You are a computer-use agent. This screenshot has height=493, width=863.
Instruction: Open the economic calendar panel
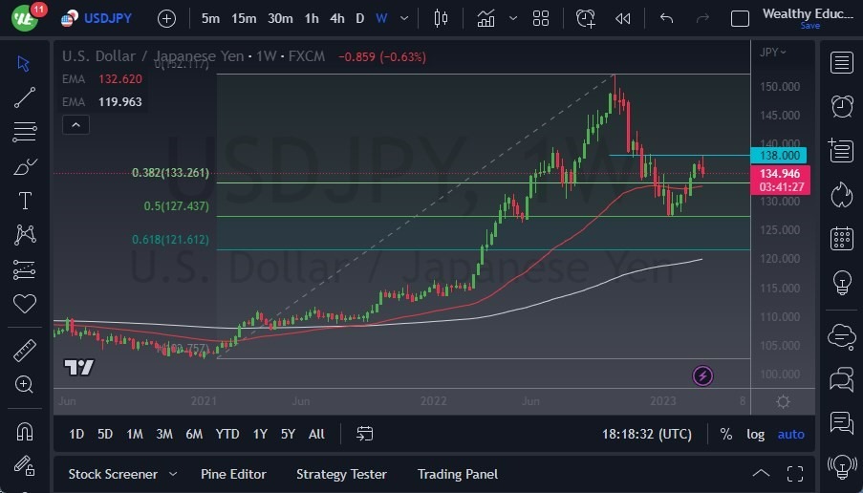[x=842, y=238]
